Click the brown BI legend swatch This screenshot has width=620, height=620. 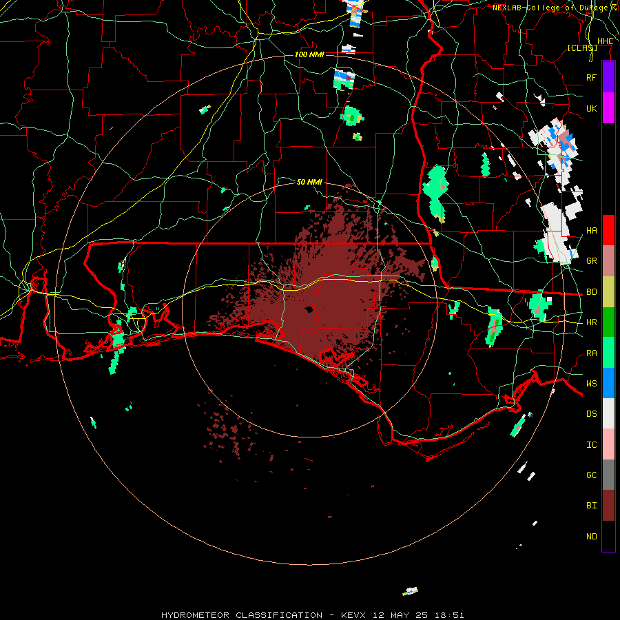click(x=608, y=506)
